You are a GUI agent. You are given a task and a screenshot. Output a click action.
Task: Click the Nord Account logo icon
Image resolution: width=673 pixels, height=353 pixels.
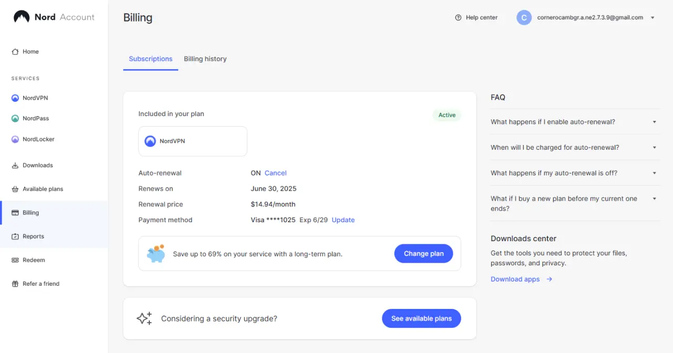point(22,17)
